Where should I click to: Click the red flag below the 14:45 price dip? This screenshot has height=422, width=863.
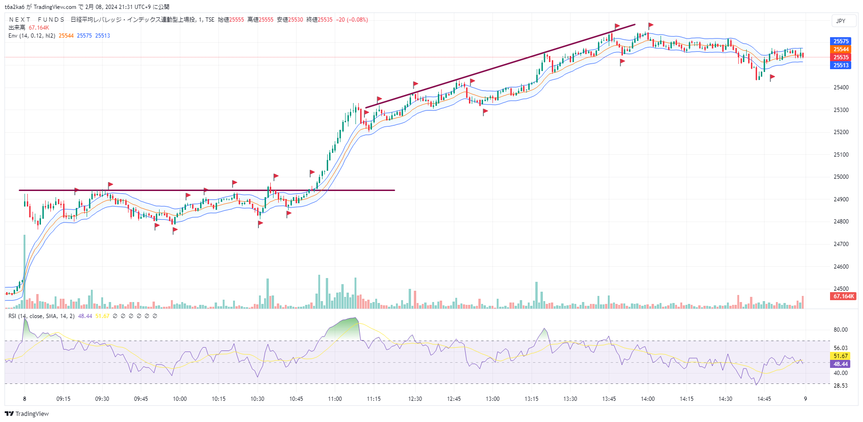(x=772, y=77)
